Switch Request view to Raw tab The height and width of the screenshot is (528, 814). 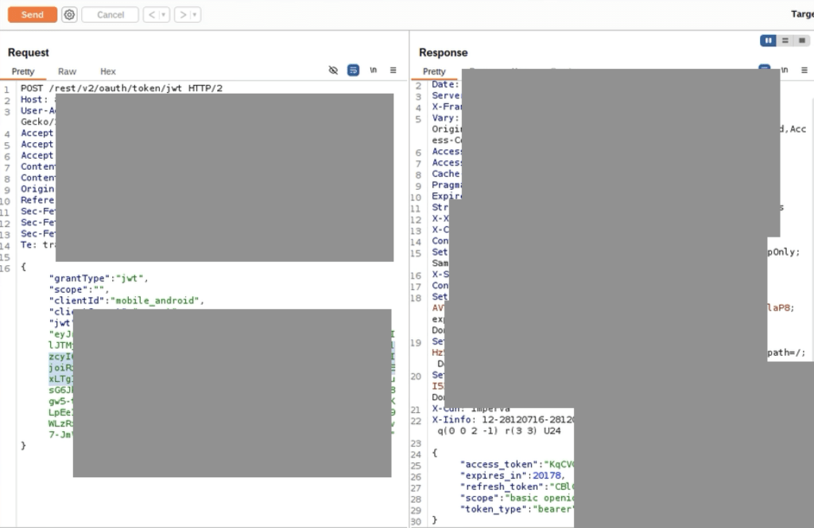tap(68, 71)
